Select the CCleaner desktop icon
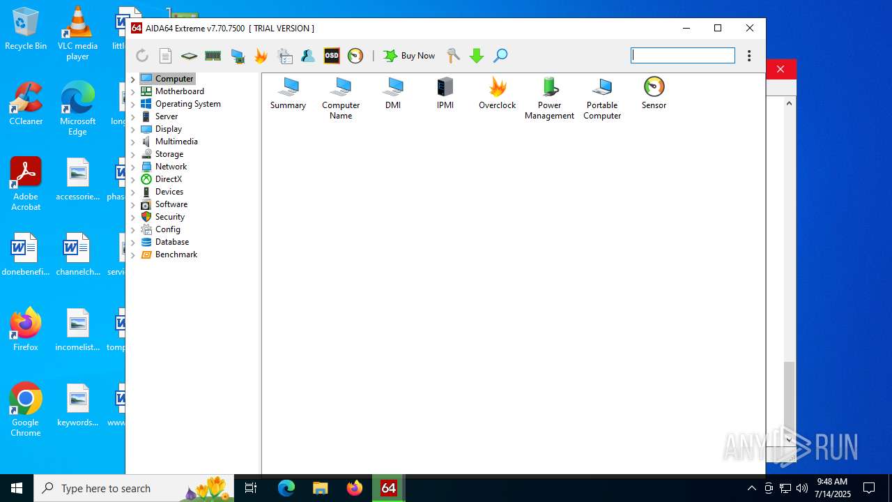892x502 pixels. point(26,104)
